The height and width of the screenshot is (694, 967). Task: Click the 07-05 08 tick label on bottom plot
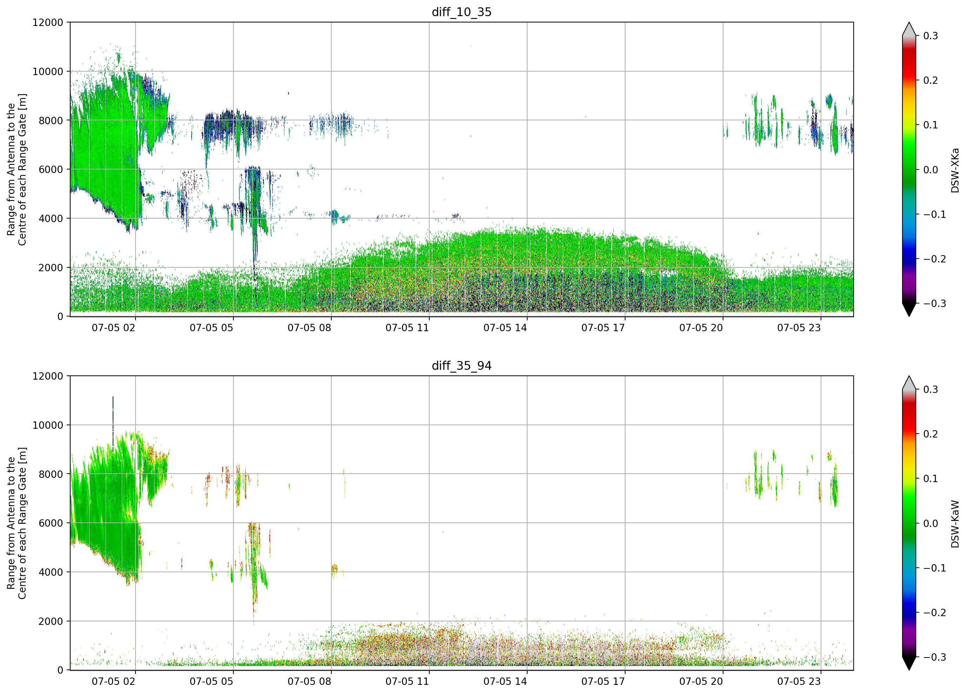point(310,682)
